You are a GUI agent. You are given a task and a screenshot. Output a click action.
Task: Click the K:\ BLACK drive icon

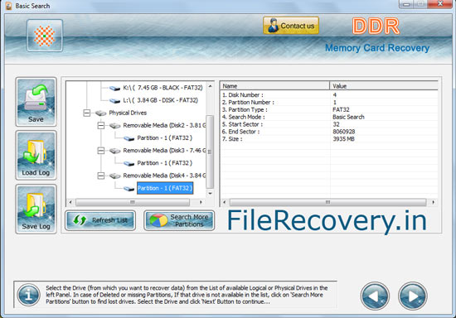click(115, 88)
